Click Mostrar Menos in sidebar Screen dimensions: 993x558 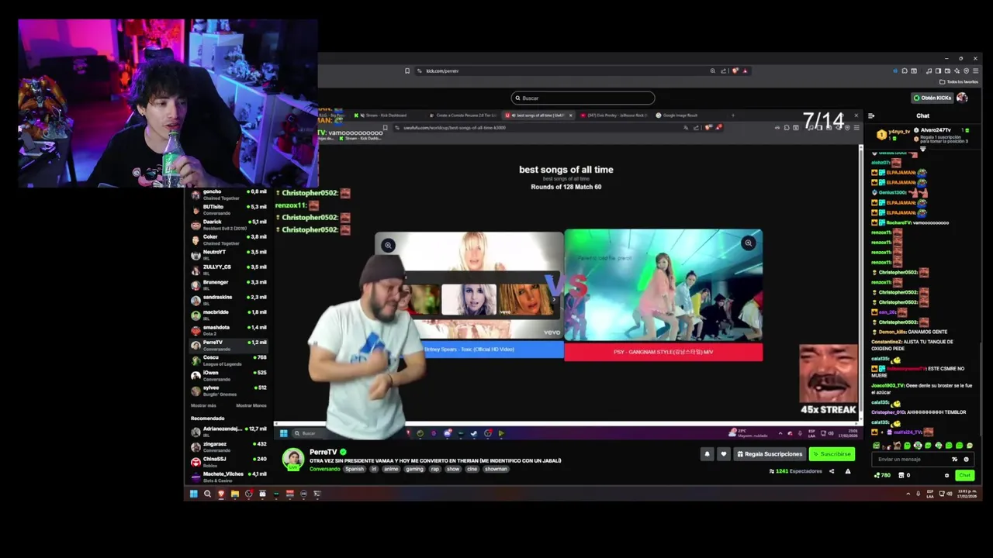(251, 405)
